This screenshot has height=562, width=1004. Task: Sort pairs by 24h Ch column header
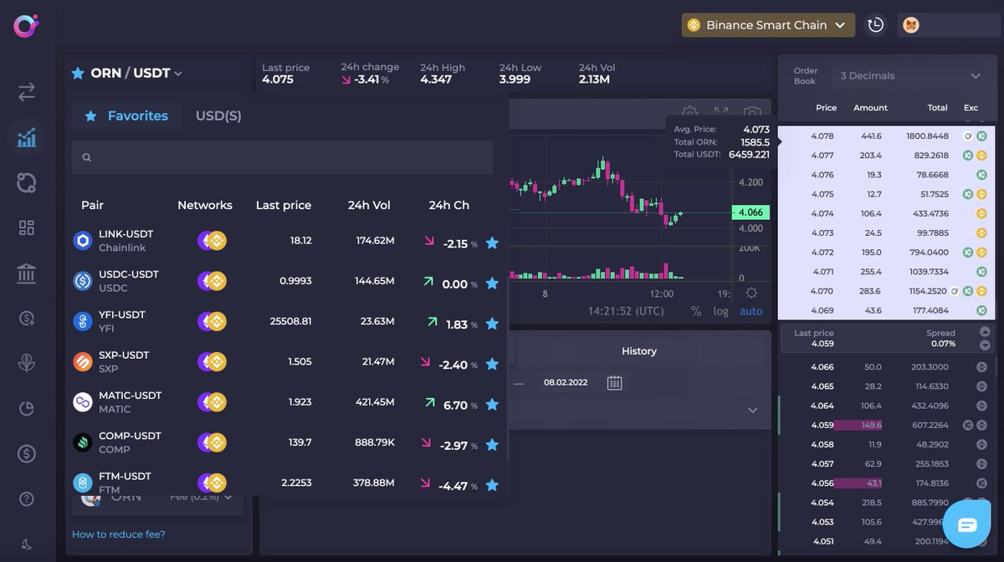[x=449, y=205]
